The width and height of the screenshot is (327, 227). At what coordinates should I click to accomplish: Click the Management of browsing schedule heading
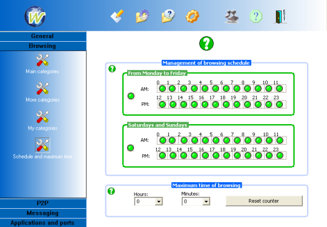click(x=206, y=63)
